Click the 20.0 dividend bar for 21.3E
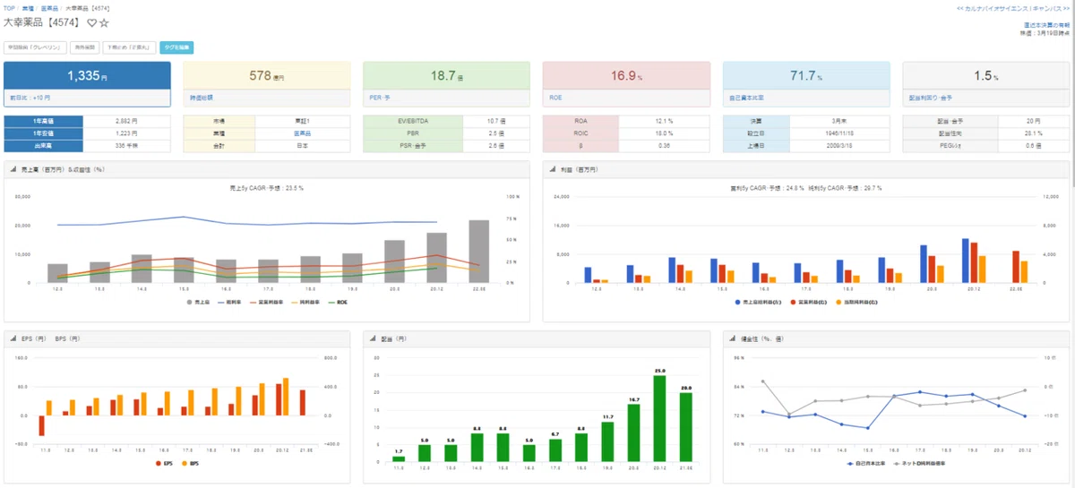 (x=685, y=427)
